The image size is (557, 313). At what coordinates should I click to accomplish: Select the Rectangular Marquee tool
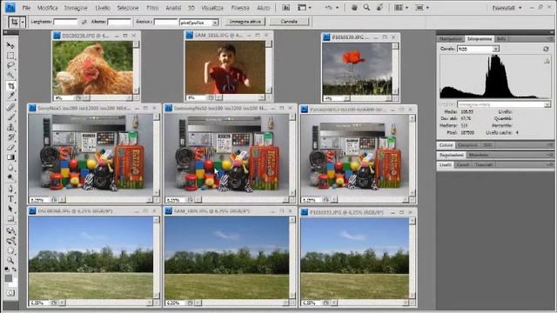tap(10, 56)
